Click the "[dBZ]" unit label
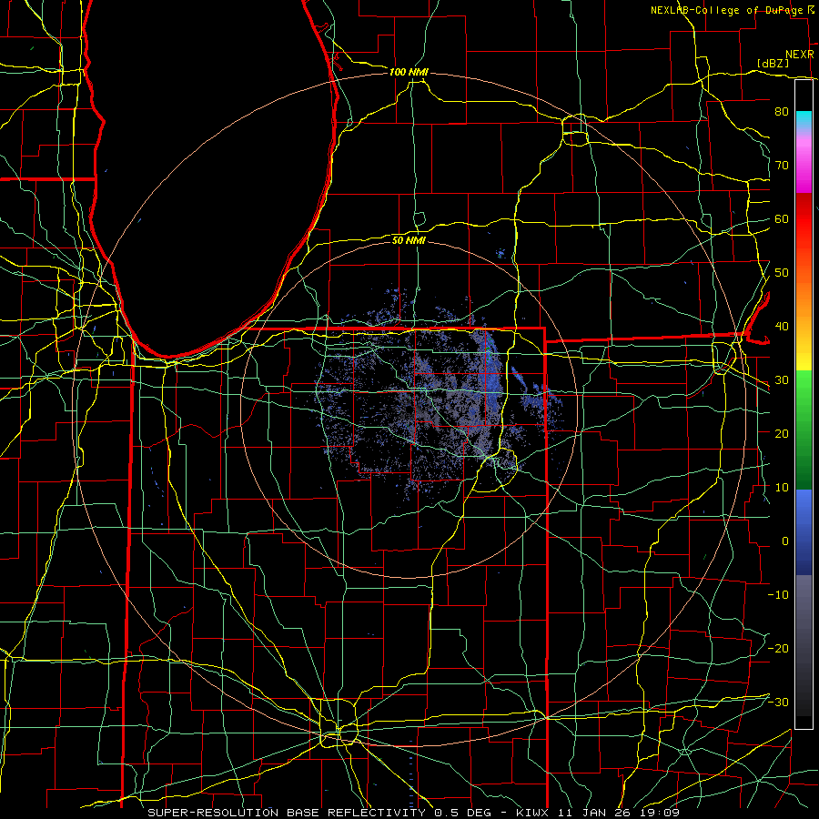The height and width of the screenshot is (819, 819). (x=773, y=63)
